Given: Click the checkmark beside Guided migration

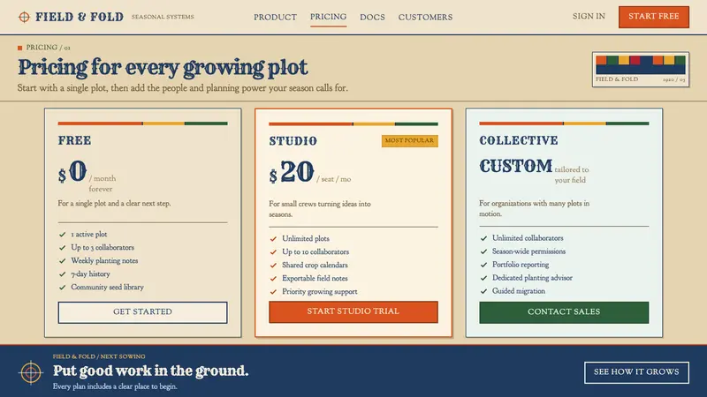Looking at the screenshot, I should click(483, 291).
